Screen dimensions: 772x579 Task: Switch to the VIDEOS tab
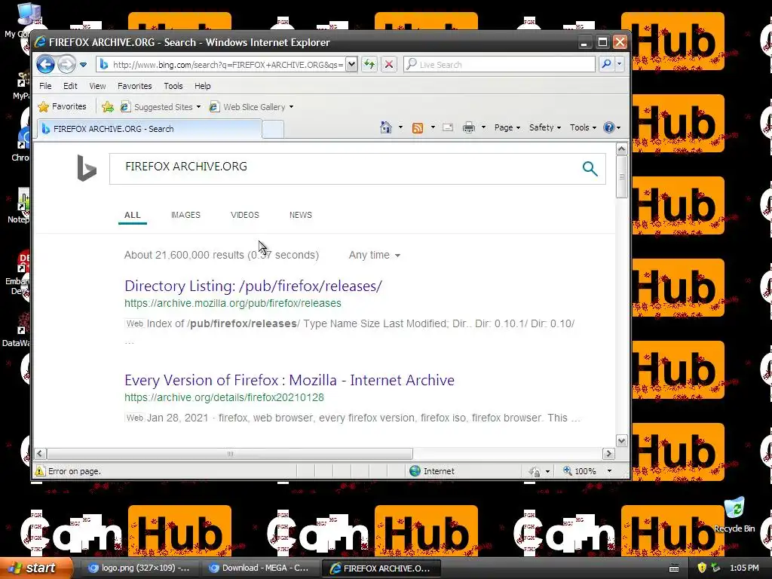(245, 215)
